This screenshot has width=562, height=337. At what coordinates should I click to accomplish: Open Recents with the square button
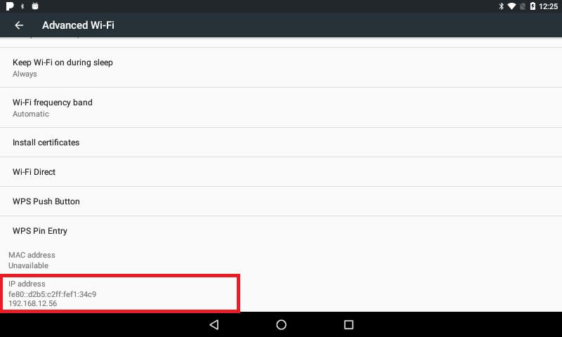pyautogui.click(x=348, y=325)
